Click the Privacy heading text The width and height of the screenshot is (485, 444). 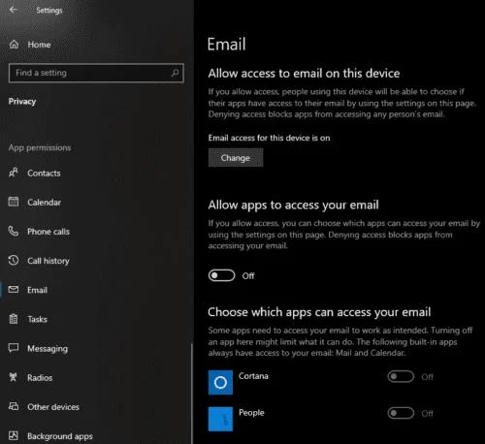22,102
